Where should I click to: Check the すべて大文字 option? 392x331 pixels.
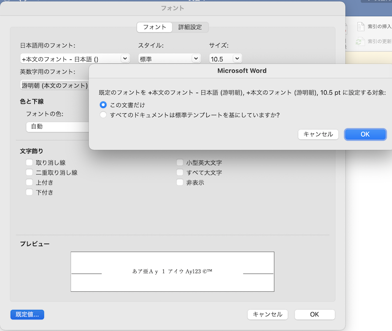coord(180,173)
